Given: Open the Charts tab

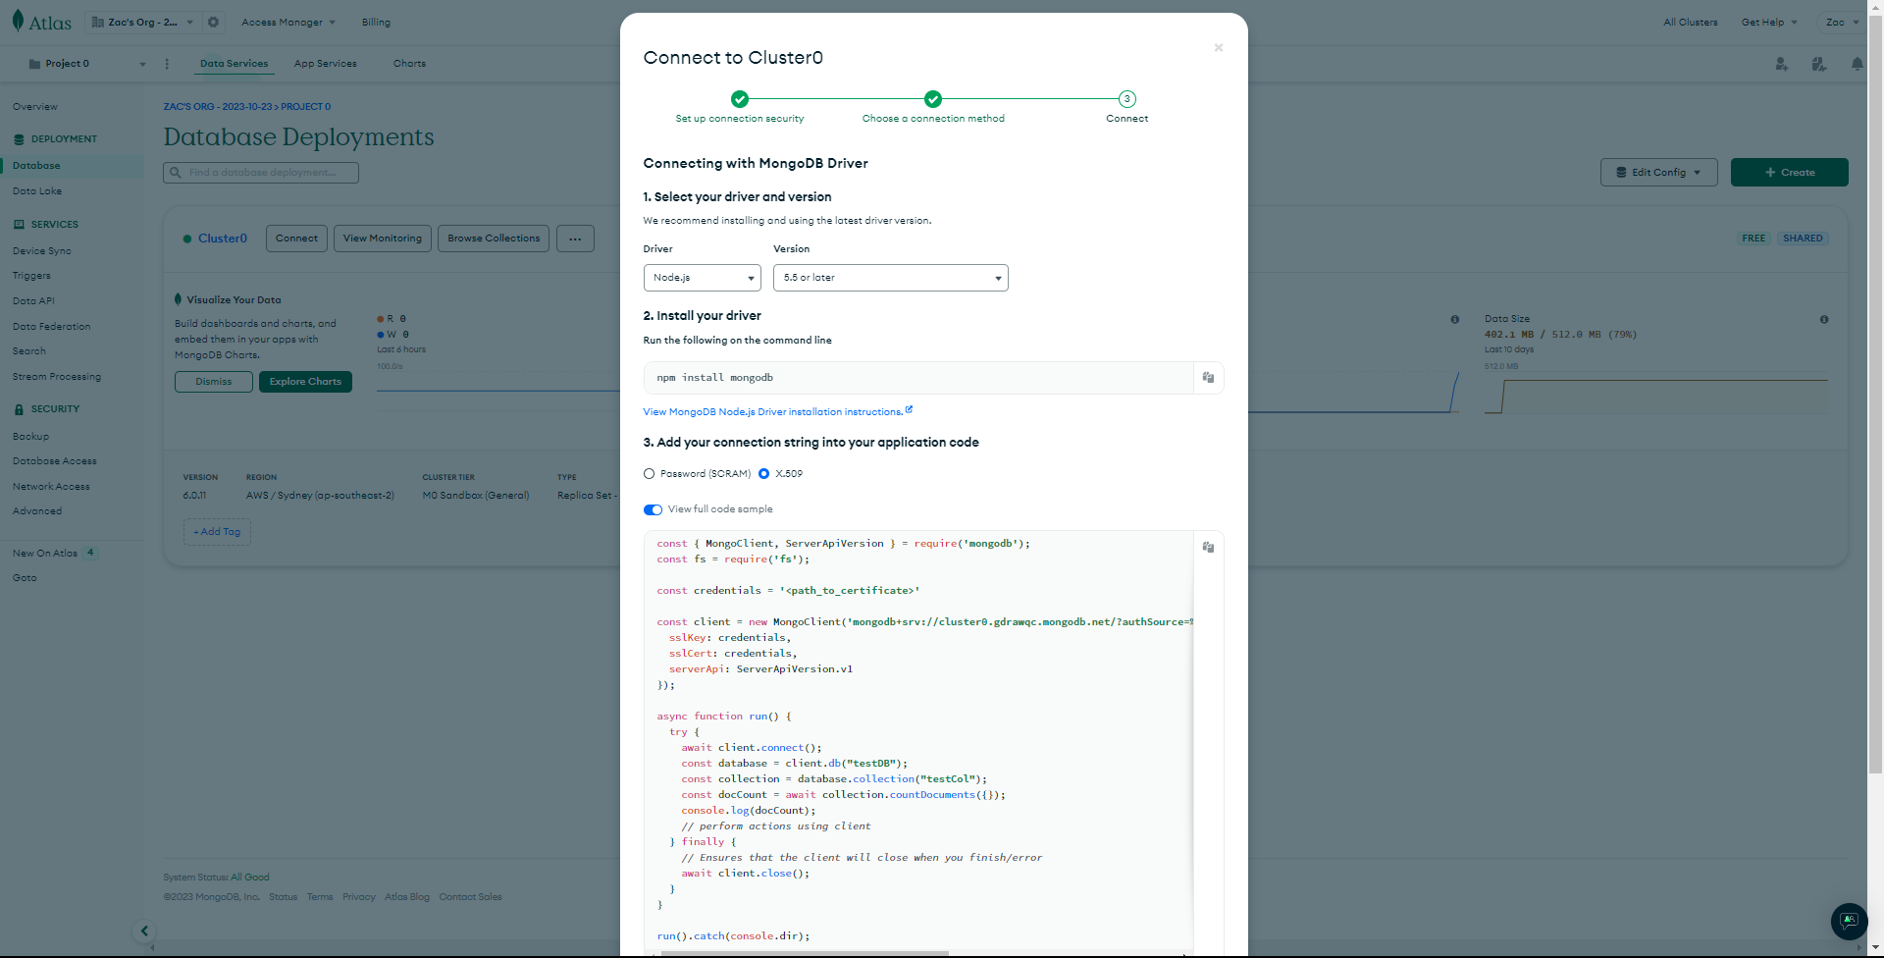Looking at the screenshot, I should pyautogui.click(x=409, y=64).
